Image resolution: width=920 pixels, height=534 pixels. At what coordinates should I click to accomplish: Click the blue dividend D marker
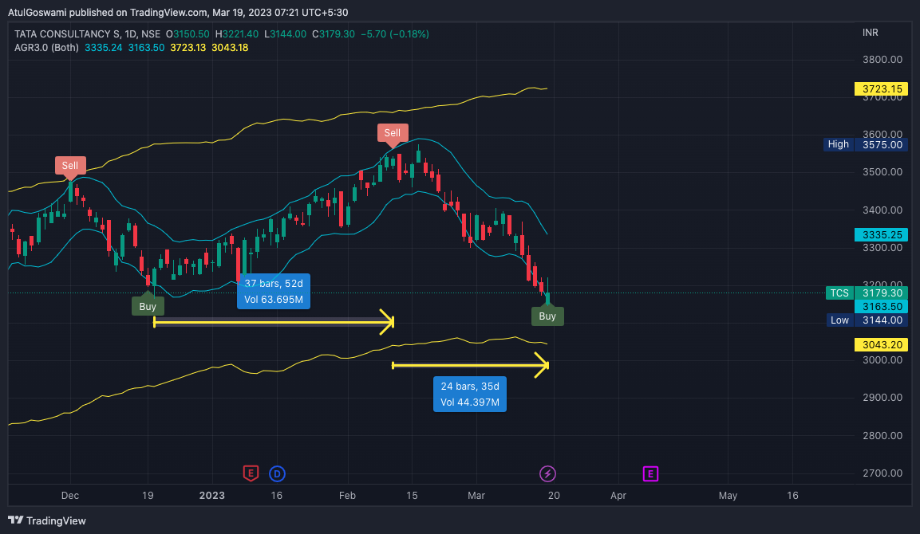click(277, 473)
